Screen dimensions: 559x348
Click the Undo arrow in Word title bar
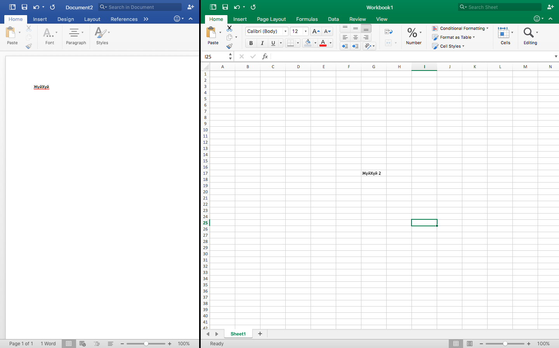36,7
